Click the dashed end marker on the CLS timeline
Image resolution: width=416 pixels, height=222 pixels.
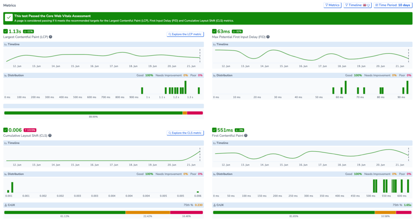pyautogui.click(x=200, y=154)
